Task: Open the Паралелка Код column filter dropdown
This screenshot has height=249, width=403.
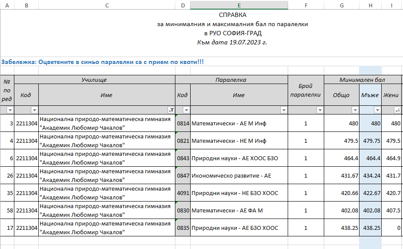Action: 186,110
